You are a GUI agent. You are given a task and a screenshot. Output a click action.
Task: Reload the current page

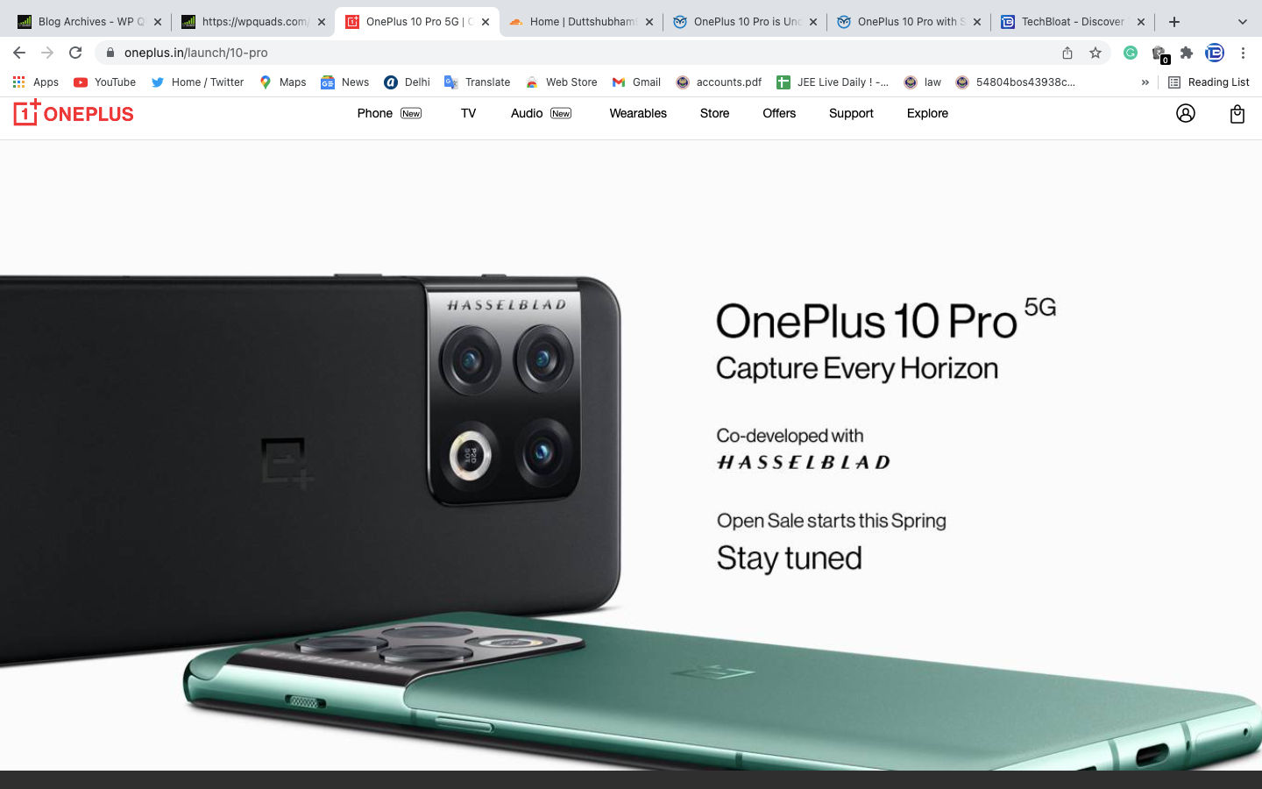pos(75,53)
